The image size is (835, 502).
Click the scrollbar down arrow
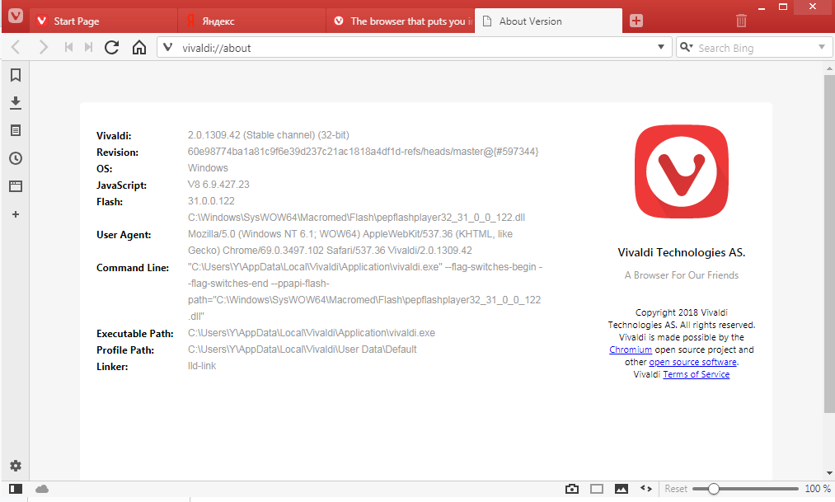[829, 472]
